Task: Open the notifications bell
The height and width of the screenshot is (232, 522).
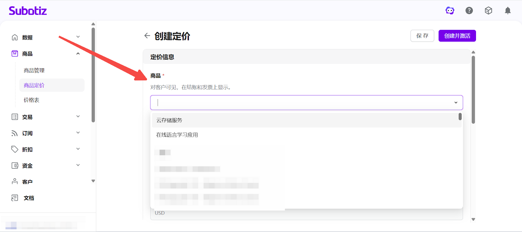Action: click(x=508, y=11)
